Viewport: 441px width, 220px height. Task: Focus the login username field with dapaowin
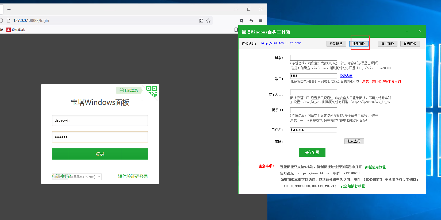[100, 120]
